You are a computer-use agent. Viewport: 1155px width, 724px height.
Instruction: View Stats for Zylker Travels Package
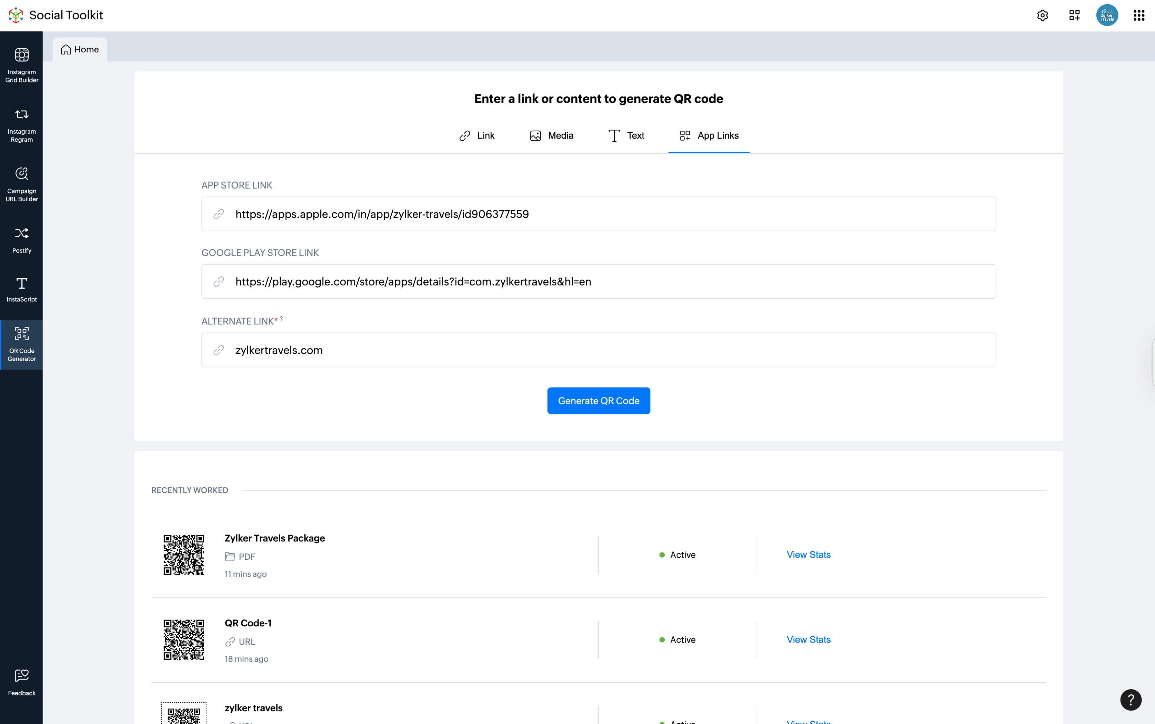808,554
